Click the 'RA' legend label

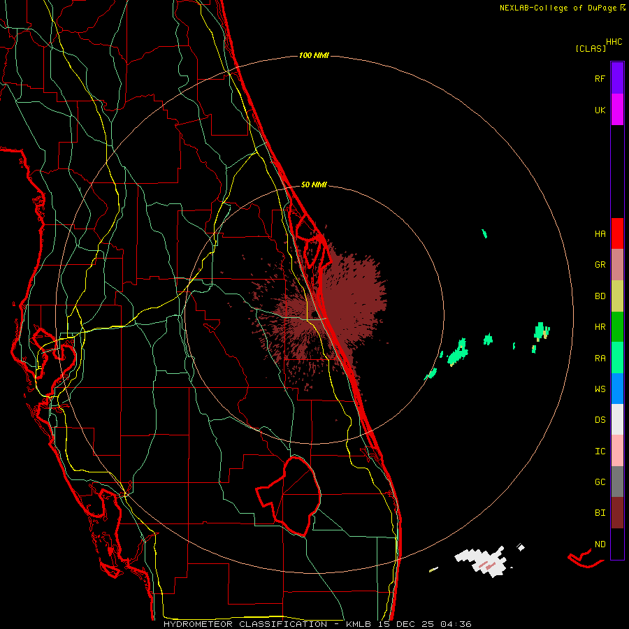tap(600, 359)
